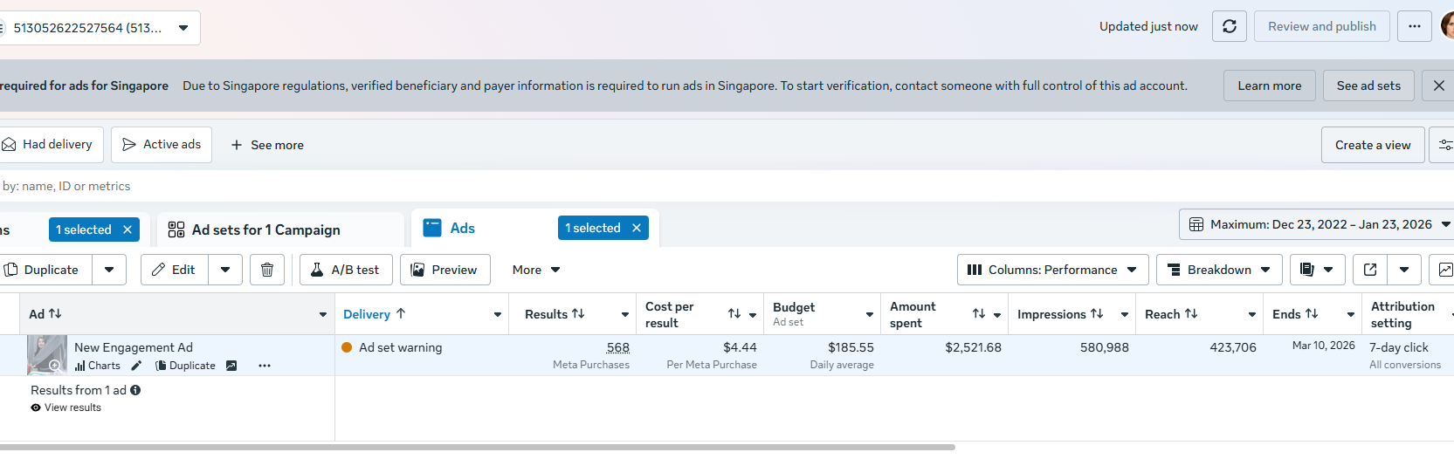Click the Learn more button
Viewport: 1454px width, 459px height.
(1269, 86)
